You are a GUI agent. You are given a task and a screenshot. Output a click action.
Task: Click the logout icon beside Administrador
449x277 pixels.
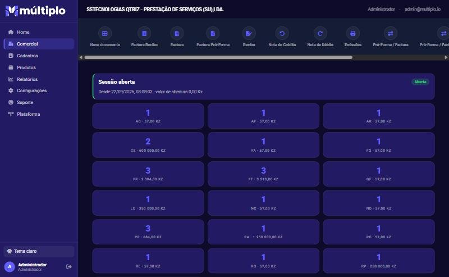point(68,267)
